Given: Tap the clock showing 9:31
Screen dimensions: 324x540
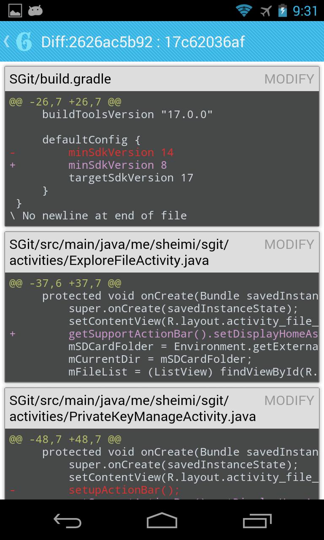Looking at the screenshot, I should point(305,11).
